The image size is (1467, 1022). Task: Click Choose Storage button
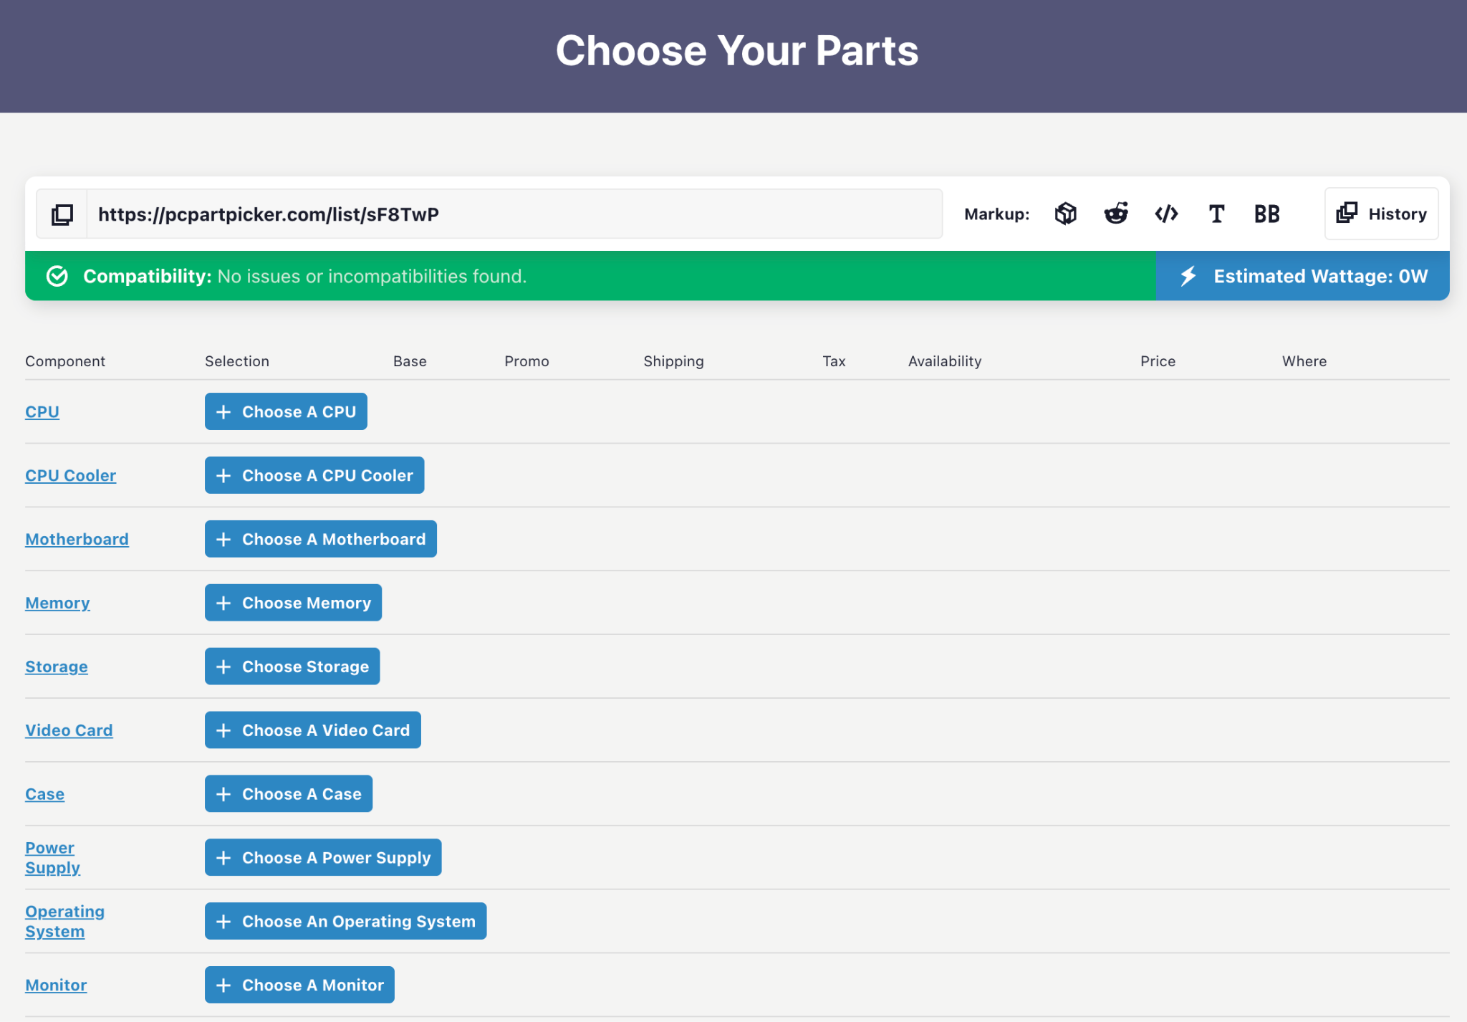[292, 667]
